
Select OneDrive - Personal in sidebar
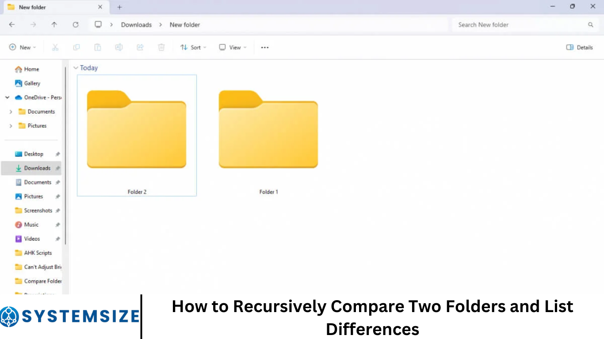pyautogui.click(x=38, y=98)
